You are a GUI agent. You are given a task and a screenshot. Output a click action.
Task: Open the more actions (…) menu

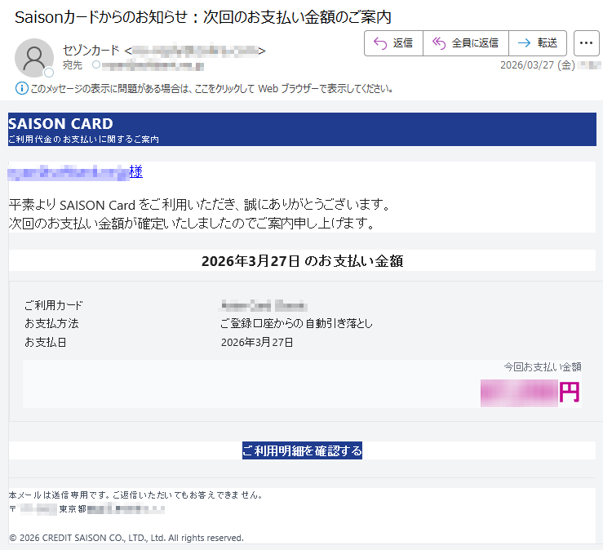[x=587, y=43]
